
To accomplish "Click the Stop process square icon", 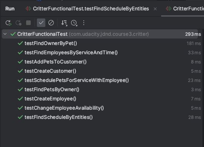I will [x=28, y=23].
